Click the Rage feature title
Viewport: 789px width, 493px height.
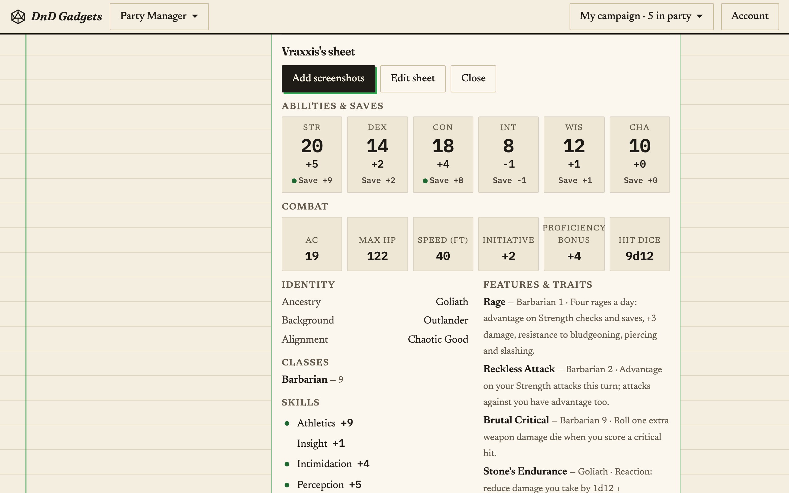click(494, 302)
